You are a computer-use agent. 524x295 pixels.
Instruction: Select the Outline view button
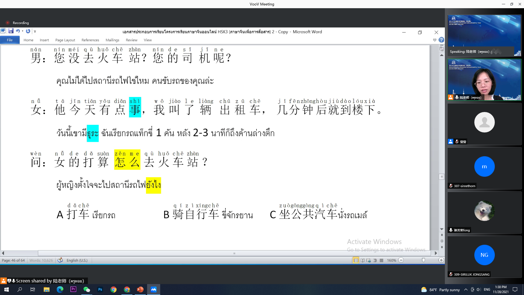[x=375, y=260]
